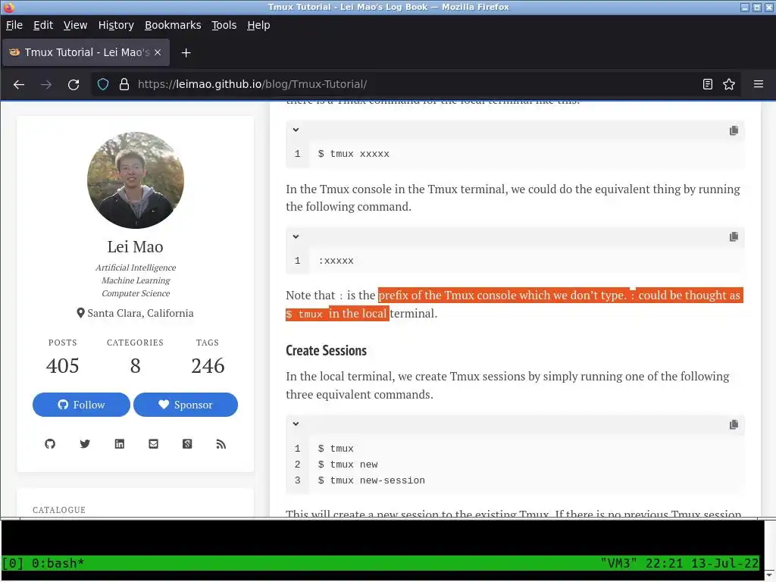Click the forward arrow navigation button
Viewport: 776px width, 582px height.
pyautogui.click(x=46, y=85)
